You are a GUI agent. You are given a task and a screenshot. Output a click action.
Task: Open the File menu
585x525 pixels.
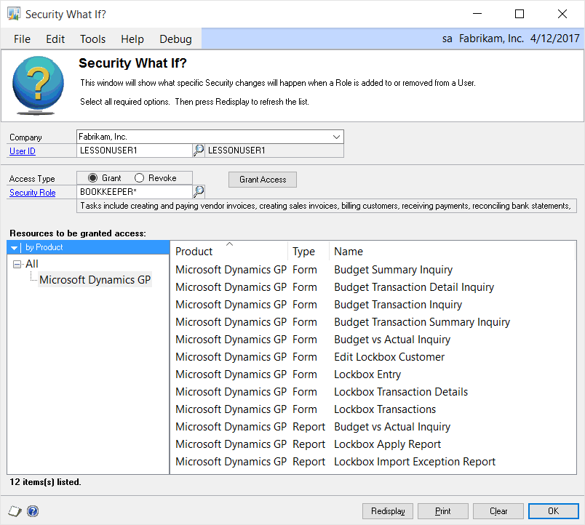point(22,39)
